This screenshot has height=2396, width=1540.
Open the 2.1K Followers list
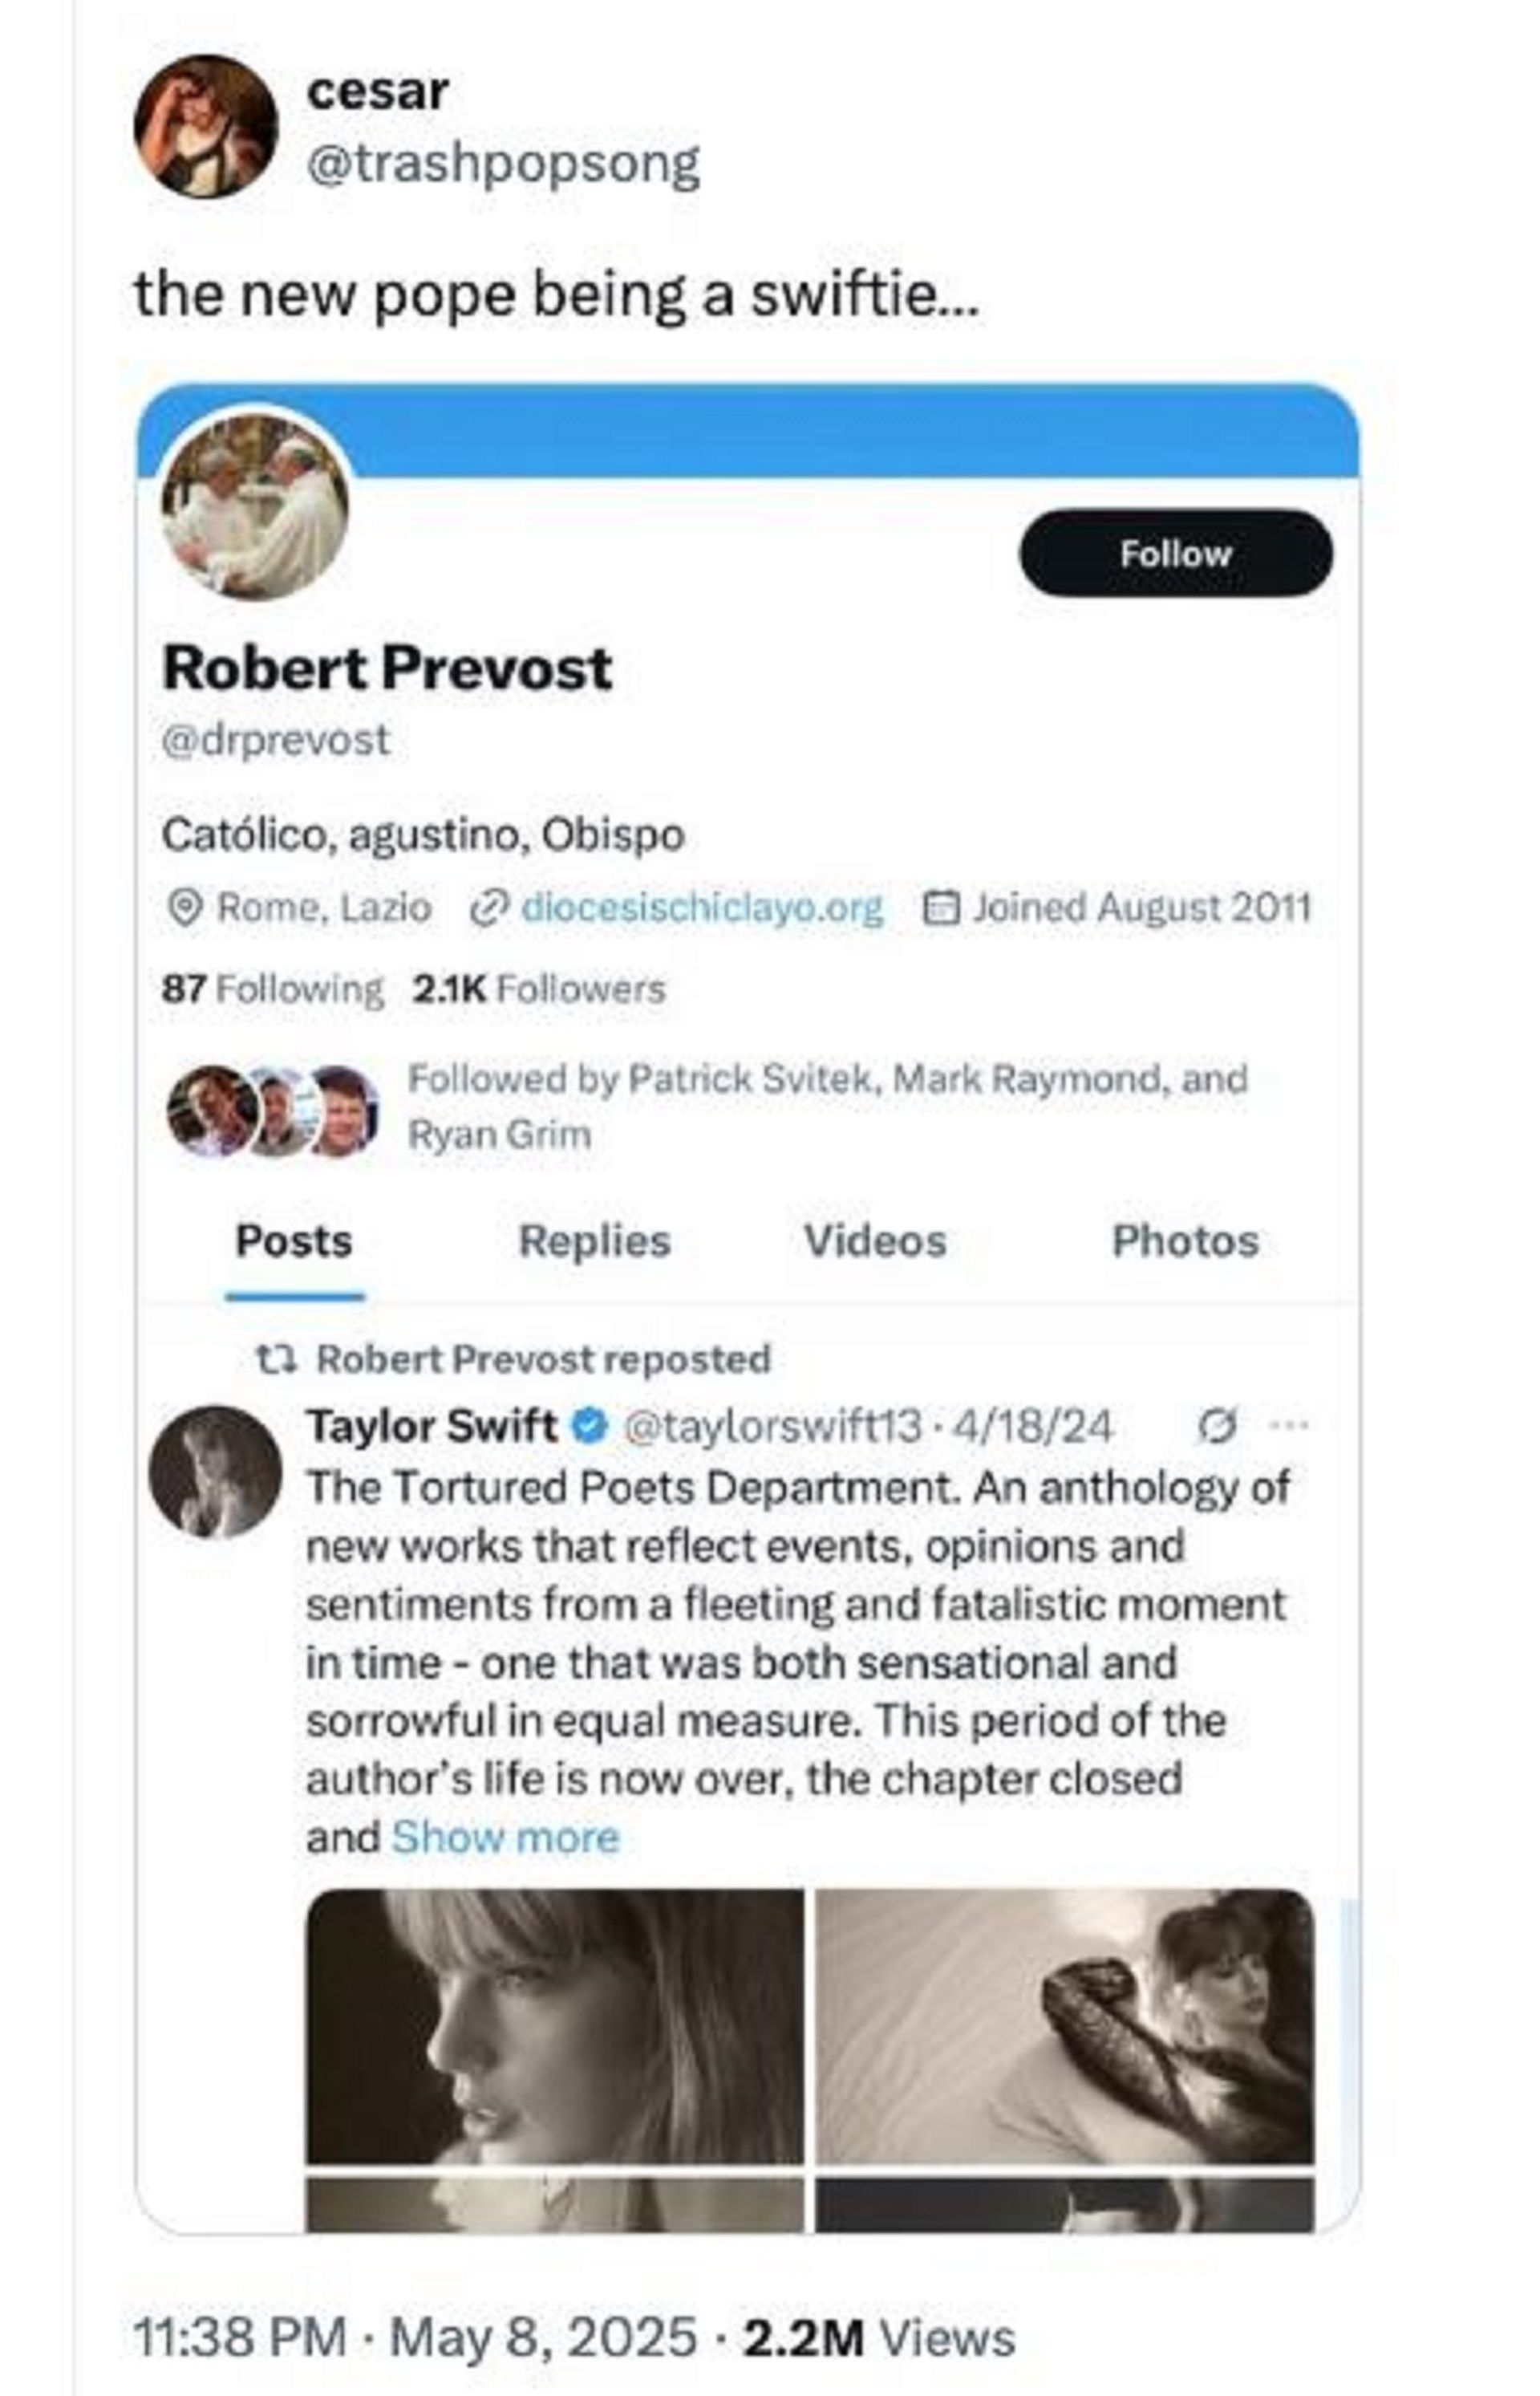[x=539, y=989]
